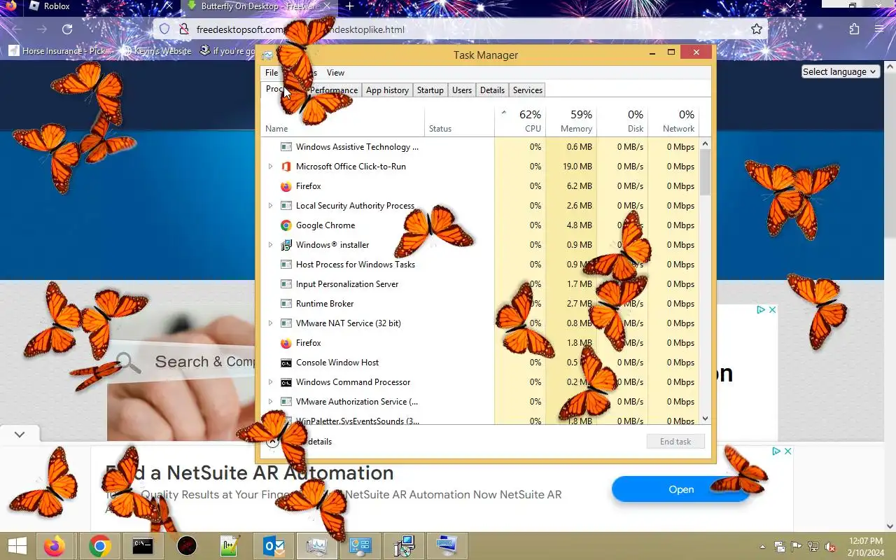Reload the current Firefox page

[x=67, y=29]
